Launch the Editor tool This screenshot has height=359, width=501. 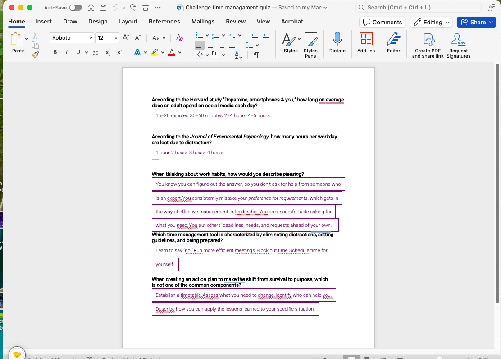(393, 42)
